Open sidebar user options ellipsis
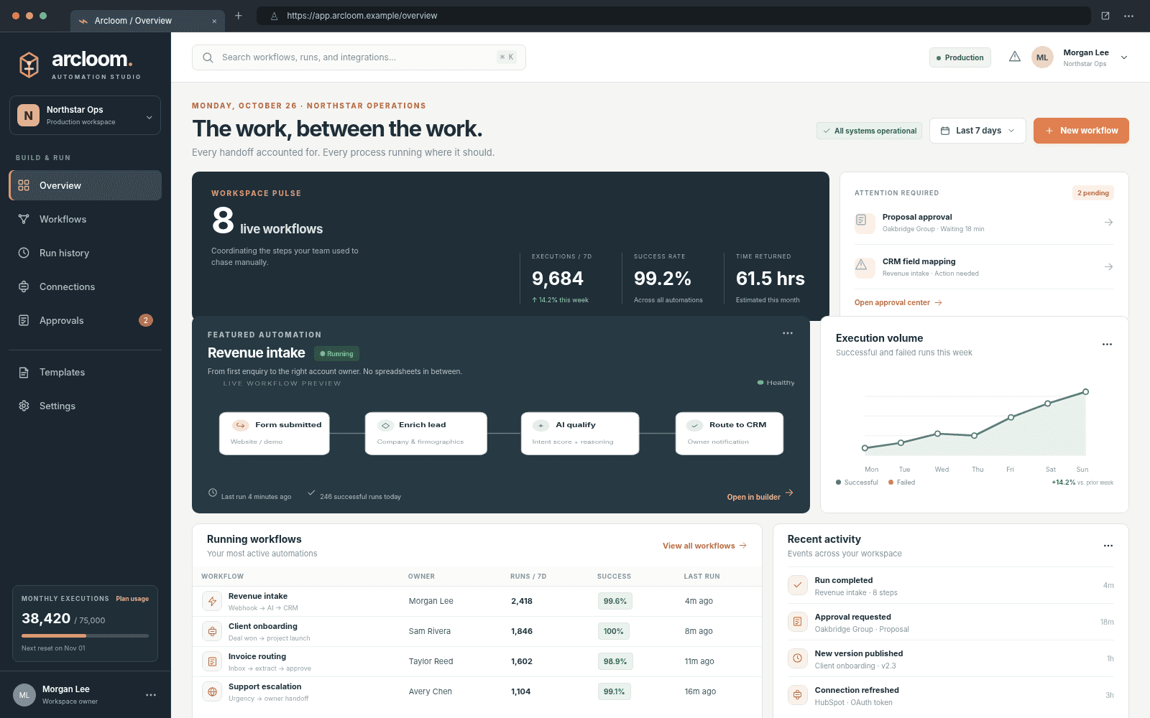The height and width of the screenshot is (718, 1150). tap(151, 695)
